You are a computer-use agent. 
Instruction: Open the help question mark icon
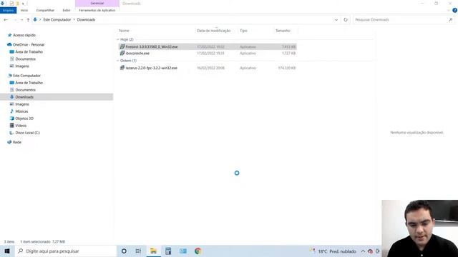[454, 10]
